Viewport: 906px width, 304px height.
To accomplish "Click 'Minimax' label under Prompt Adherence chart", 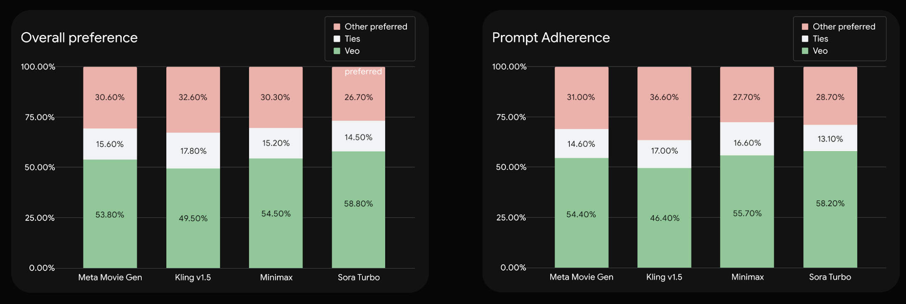I will pos(747,277).
